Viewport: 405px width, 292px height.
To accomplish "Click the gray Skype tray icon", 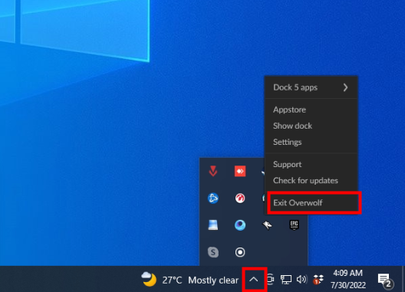I will coord(213,252).
